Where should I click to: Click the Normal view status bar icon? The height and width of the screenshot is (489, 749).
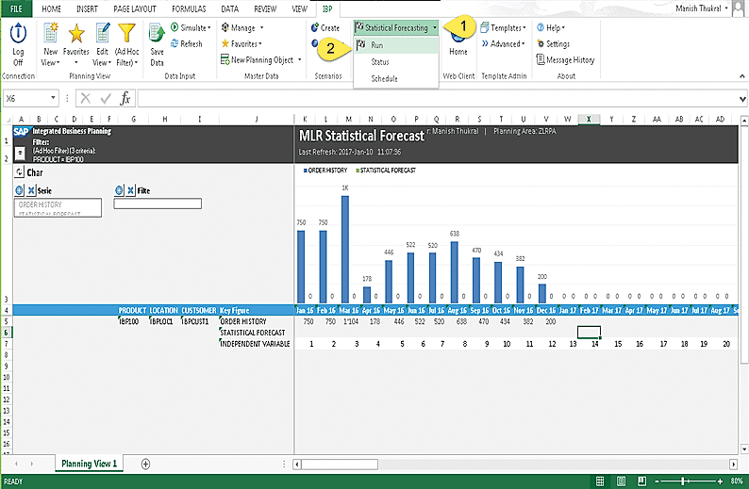(600, 481)
